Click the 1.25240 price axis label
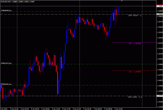The image size is (163, 110). pyautogui.click(x=160, y=48)
